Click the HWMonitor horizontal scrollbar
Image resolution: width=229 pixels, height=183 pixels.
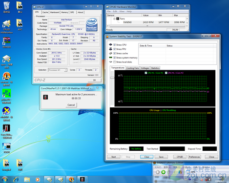[147, 26]
